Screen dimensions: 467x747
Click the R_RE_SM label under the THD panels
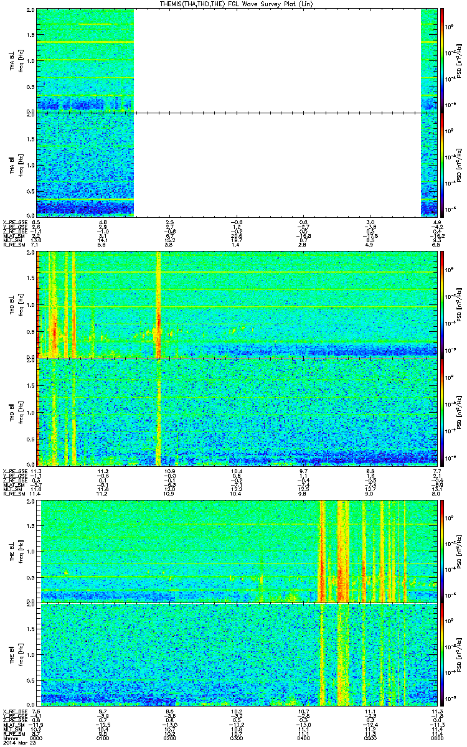[x=12, y=494]
